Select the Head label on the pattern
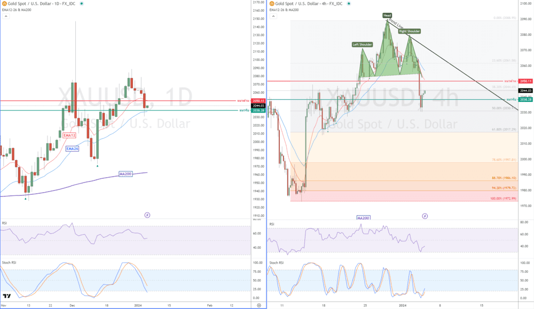This screenshot has height=309, width=534. tap(387, 15)
